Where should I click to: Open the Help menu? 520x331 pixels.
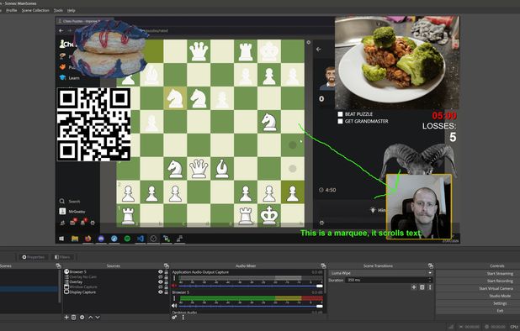(x=71, y=10)
